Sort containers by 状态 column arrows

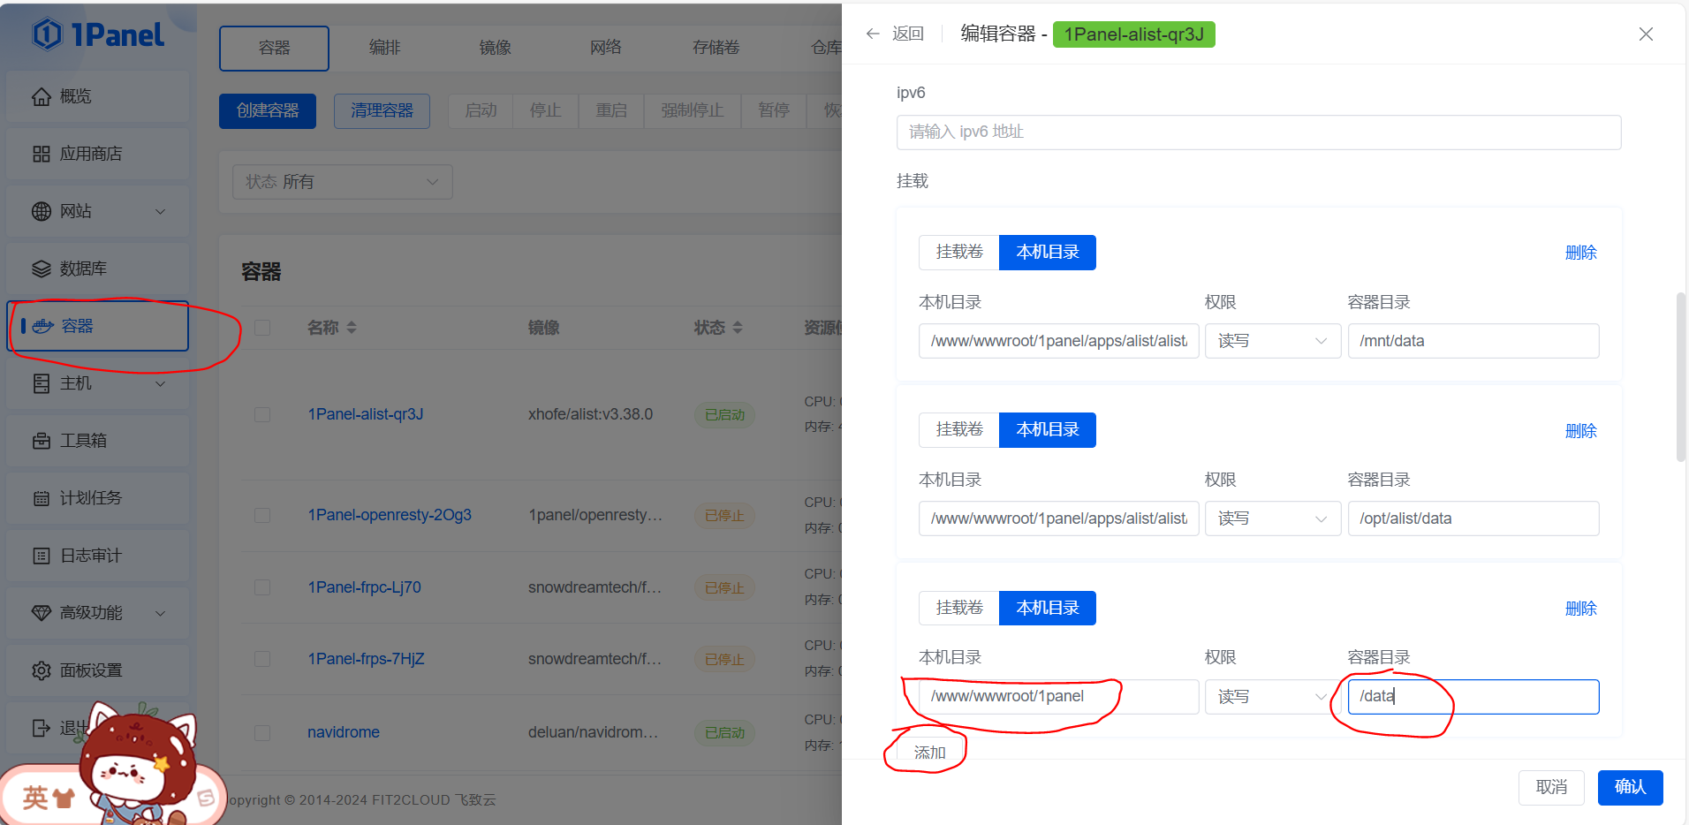pos(738,328)
